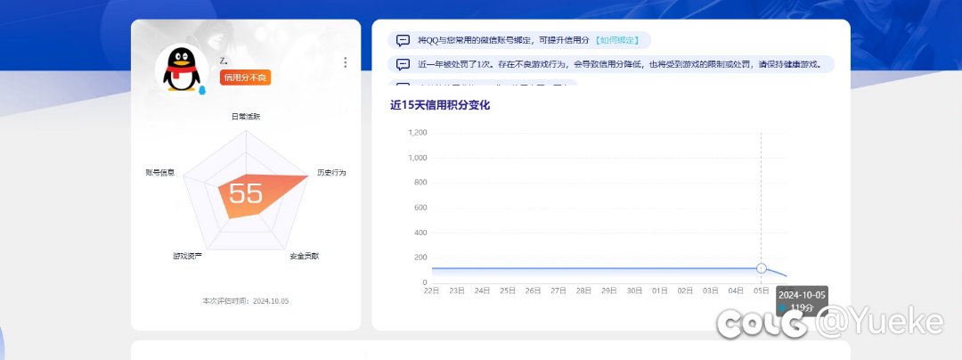The width and height of the screenshot is (962, 360).
Task: Click the chat icon beside penalty notice
Action: 403,64
